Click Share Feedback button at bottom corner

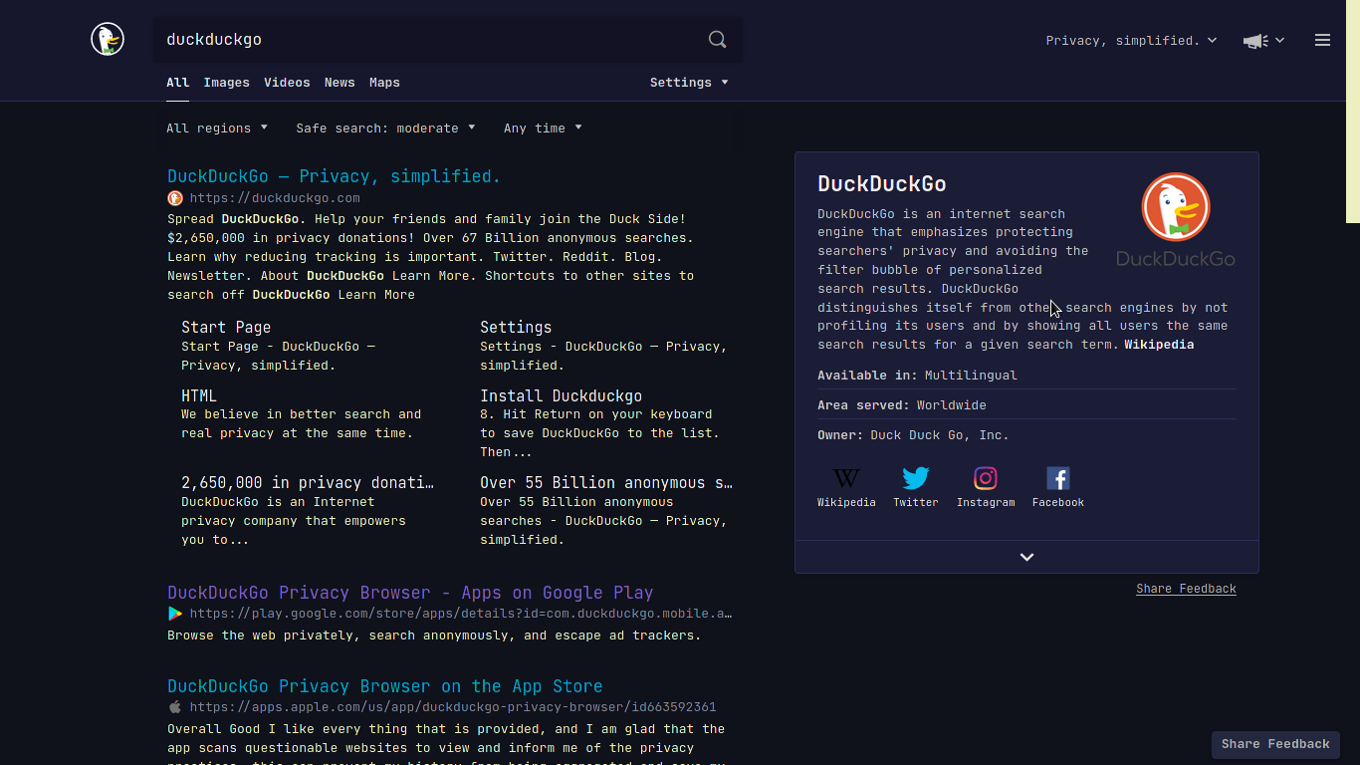pyautogui.click(x=1275, y=744)
